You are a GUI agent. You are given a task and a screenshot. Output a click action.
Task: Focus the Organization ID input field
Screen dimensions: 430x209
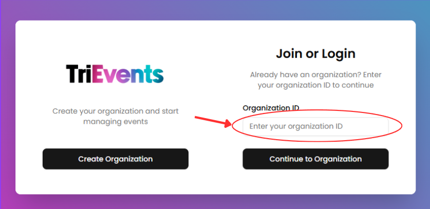[x=315, y=126]
